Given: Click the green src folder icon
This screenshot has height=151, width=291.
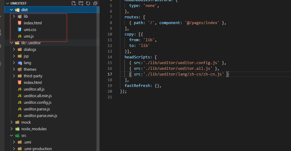Looking at the screenshot, I should (17, 136).
